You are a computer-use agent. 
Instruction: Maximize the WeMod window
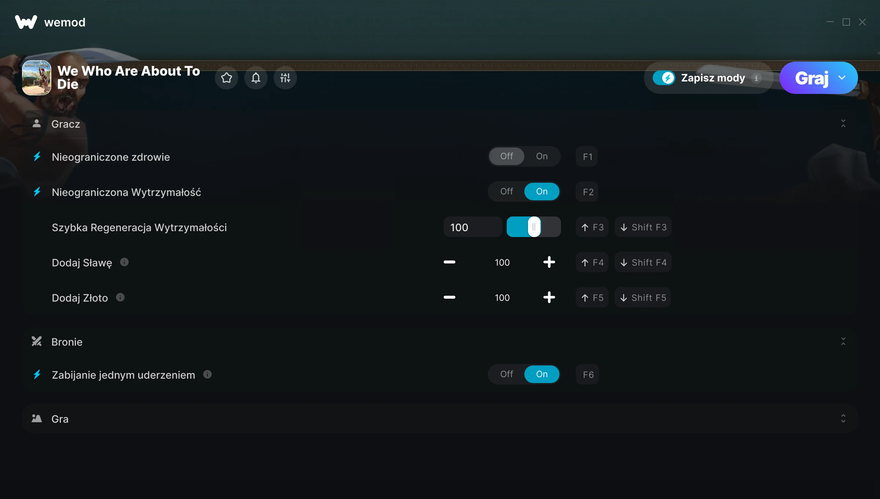846,22
